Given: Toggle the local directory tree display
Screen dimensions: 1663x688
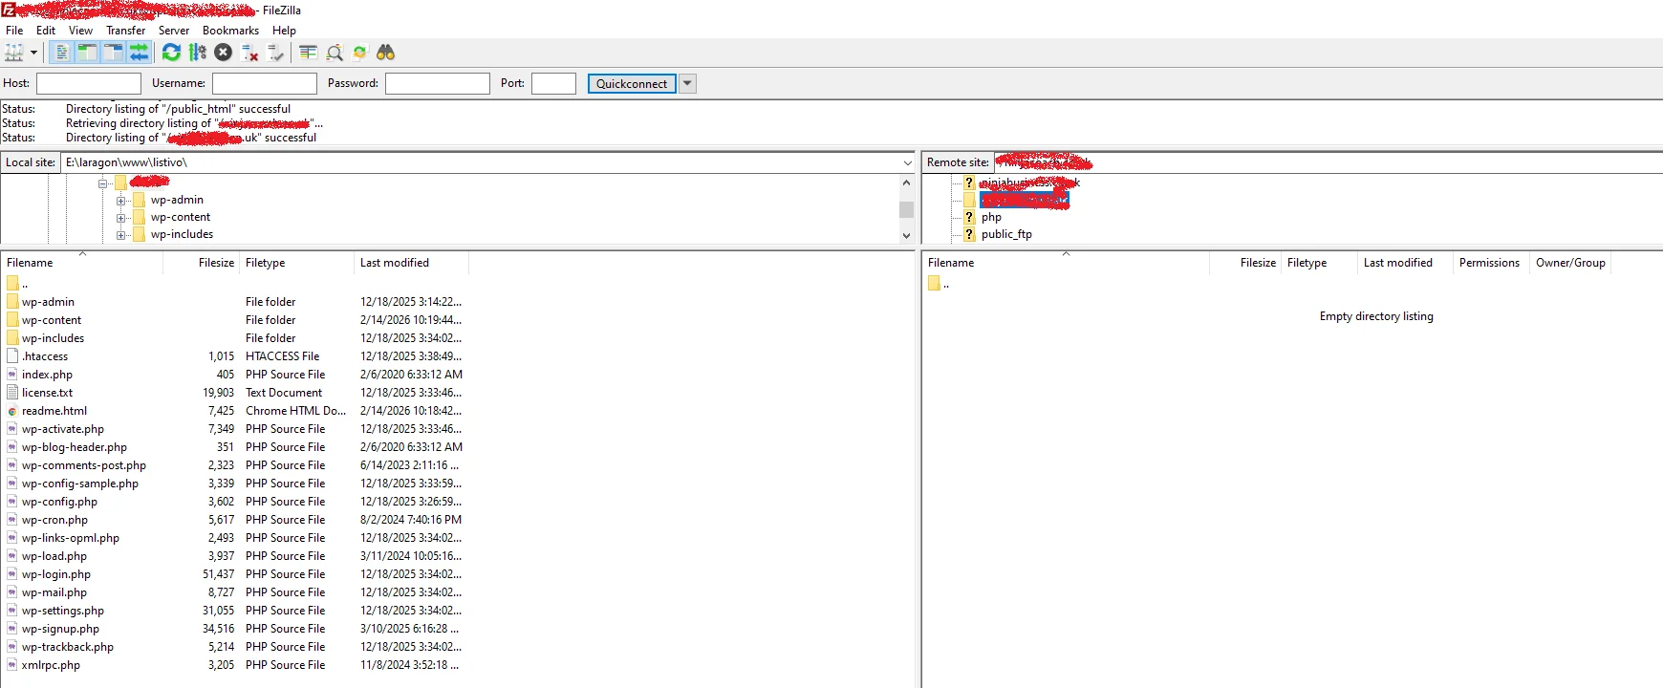Looking at the screenshot, I should [x=87, y=53].
